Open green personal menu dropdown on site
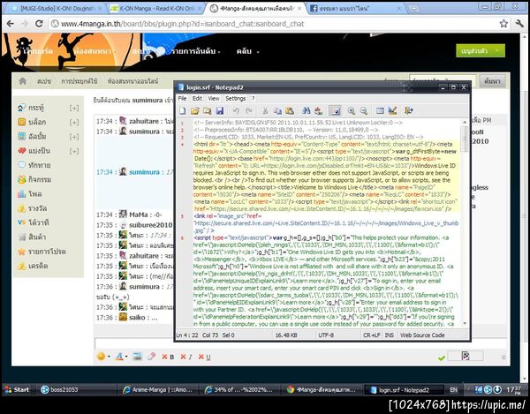 (481, 50)
